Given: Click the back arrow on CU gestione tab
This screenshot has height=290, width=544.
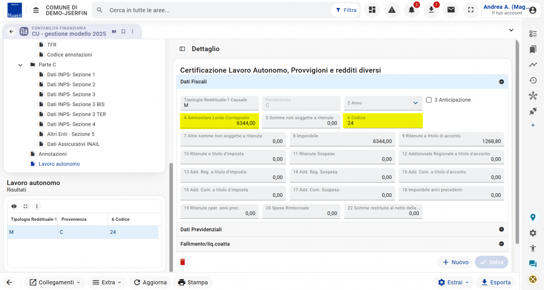Looking at the screenshot, I should tap(11, 32).
